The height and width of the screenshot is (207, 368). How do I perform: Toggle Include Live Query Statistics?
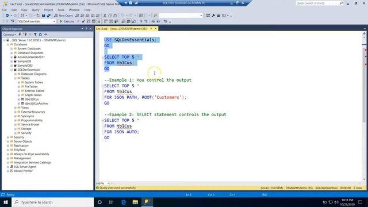pyautogui.click(x=111, y=21)
